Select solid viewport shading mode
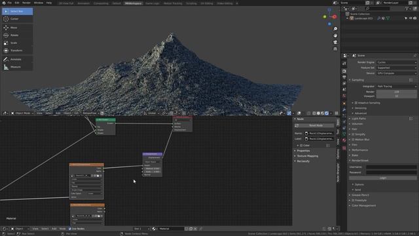The width and height of the screenshot is (419, 236). [318, 113]
